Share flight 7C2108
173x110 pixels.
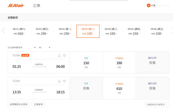[x=59, y=56]
